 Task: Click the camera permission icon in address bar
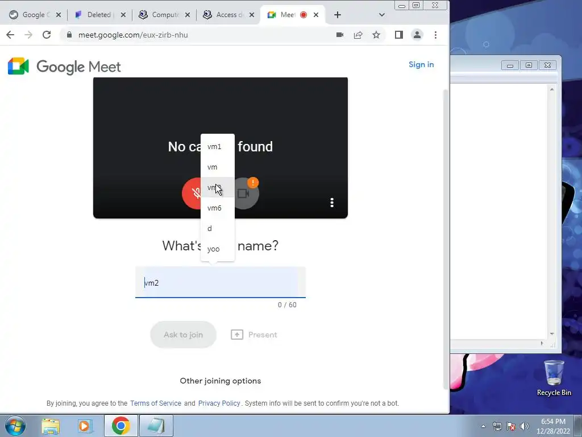point(340,35)
